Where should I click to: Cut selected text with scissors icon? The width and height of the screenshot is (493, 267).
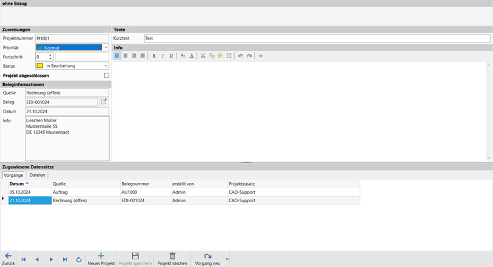[203, 56]
